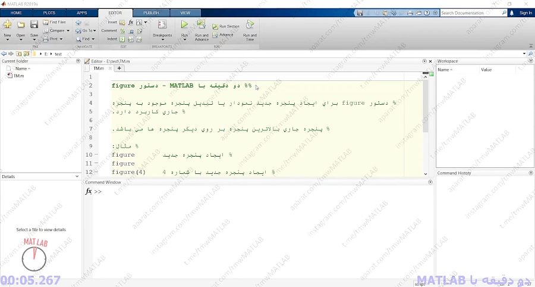This screenshot has width=535, height=287.
Task: Click the Open folder icon
Action: click(21, 24)
